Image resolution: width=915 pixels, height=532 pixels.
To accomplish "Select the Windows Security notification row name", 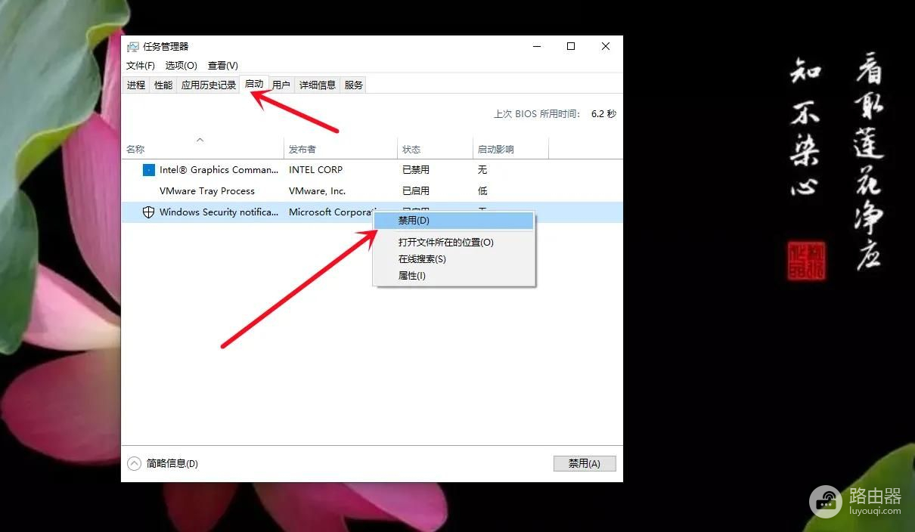I will [219, 212].
